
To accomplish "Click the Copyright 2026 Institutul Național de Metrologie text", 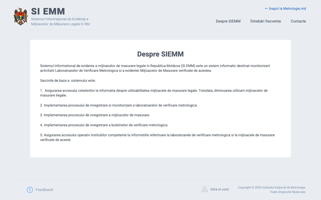I will tap(272, 187).
